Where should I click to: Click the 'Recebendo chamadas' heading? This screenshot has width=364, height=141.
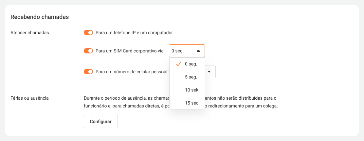point(40,17)
